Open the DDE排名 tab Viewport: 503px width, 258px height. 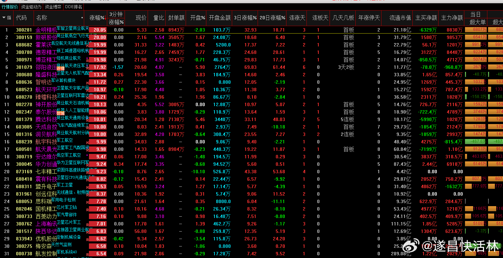[73, 7]
